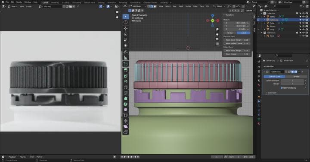
Task: Switch orthographic/perspective grid icon in viewport
Action: 217,44
